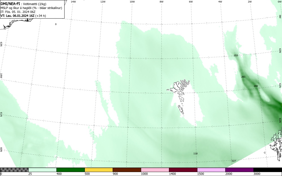The height and width of the screenshot is (176, 282).
Task: Click the map value label 153
Action: [x=235, y=55]
